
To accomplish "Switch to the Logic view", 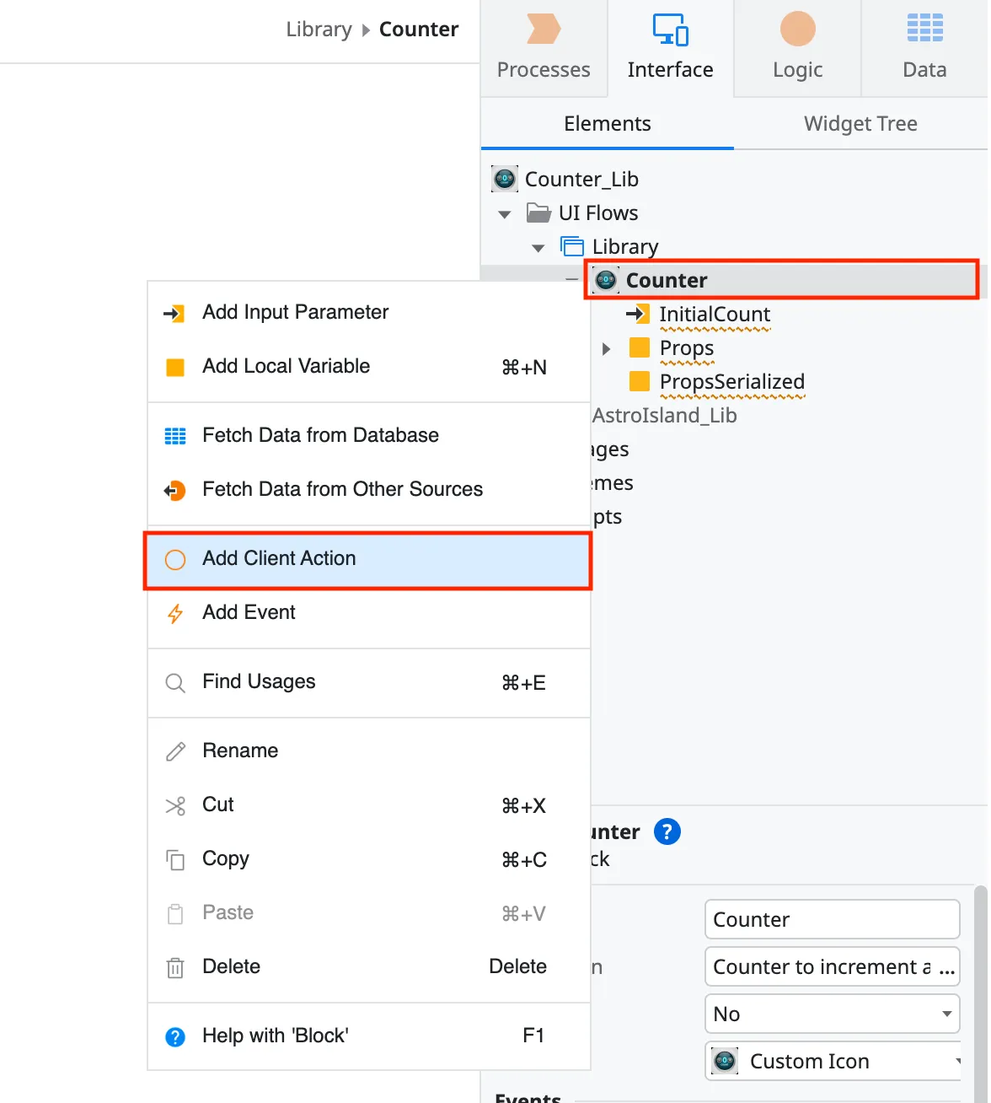I will 795,46.
